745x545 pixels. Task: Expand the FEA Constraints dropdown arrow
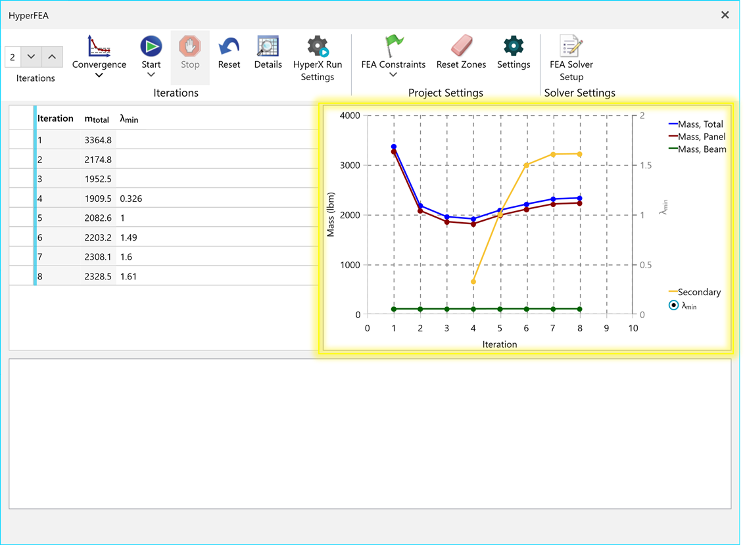tap(393, 74)
